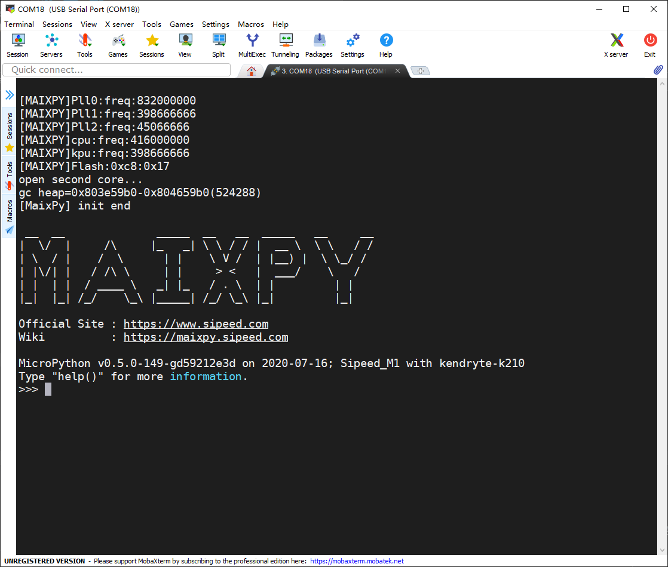Open the Servers toolbar icon
The image size is (668, 567).
51,45
